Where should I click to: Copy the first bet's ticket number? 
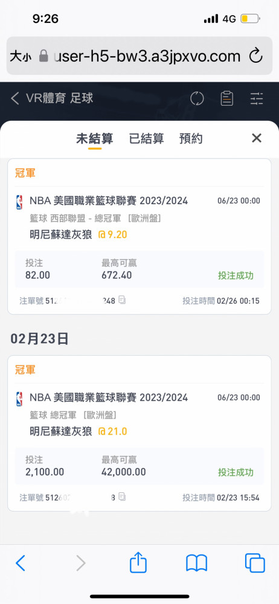pos(122,300)
